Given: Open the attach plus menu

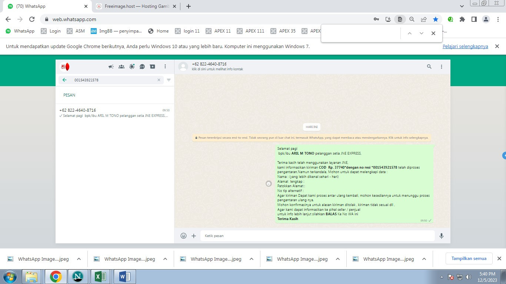Looking at the screenshot, I should click(x=194, y=236).
